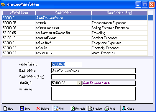Click the New document icon

pyautogui.click(x=5, y=108)
